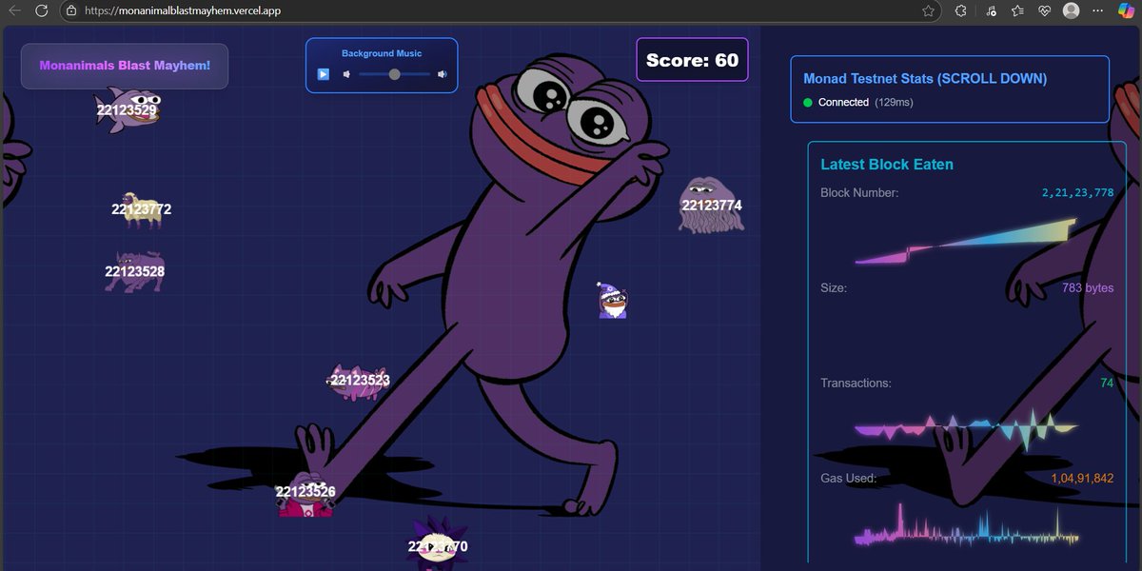
Task: Click the 783 bytes value
Action: click(1087, 287)
